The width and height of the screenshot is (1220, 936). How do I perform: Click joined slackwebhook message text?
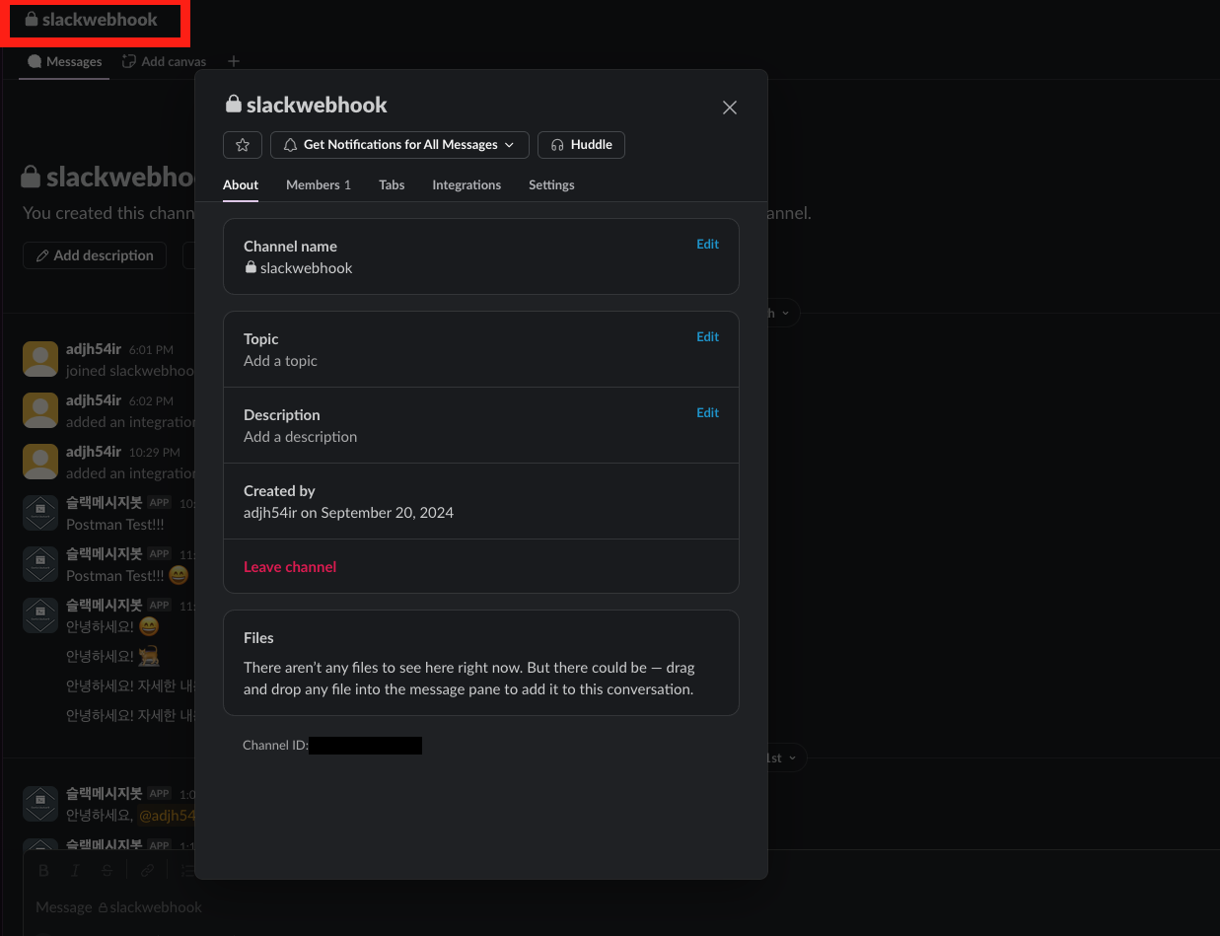tap(130, 371)
